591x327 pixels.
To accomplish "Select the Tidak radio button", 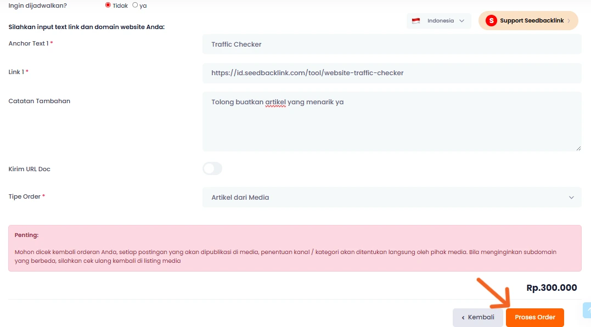I will [x=108, y=5].
